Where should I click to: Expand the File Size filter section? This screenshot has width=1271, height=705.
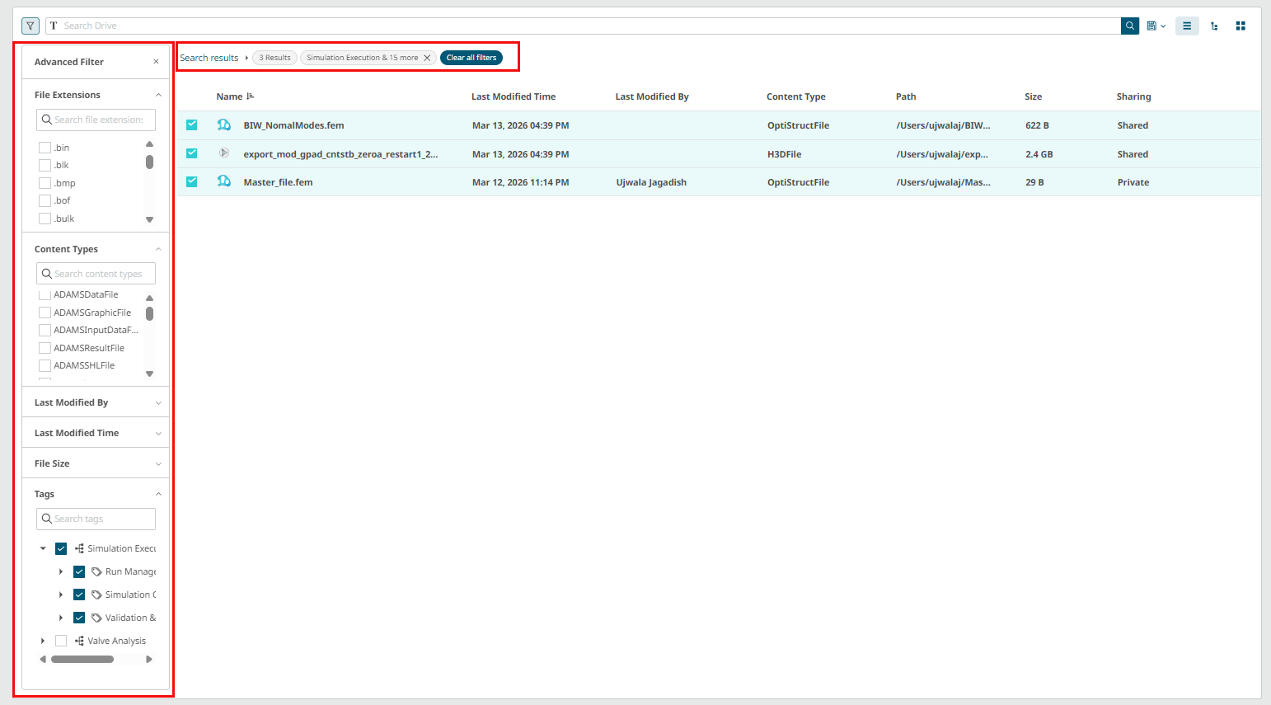click(158, 463)
